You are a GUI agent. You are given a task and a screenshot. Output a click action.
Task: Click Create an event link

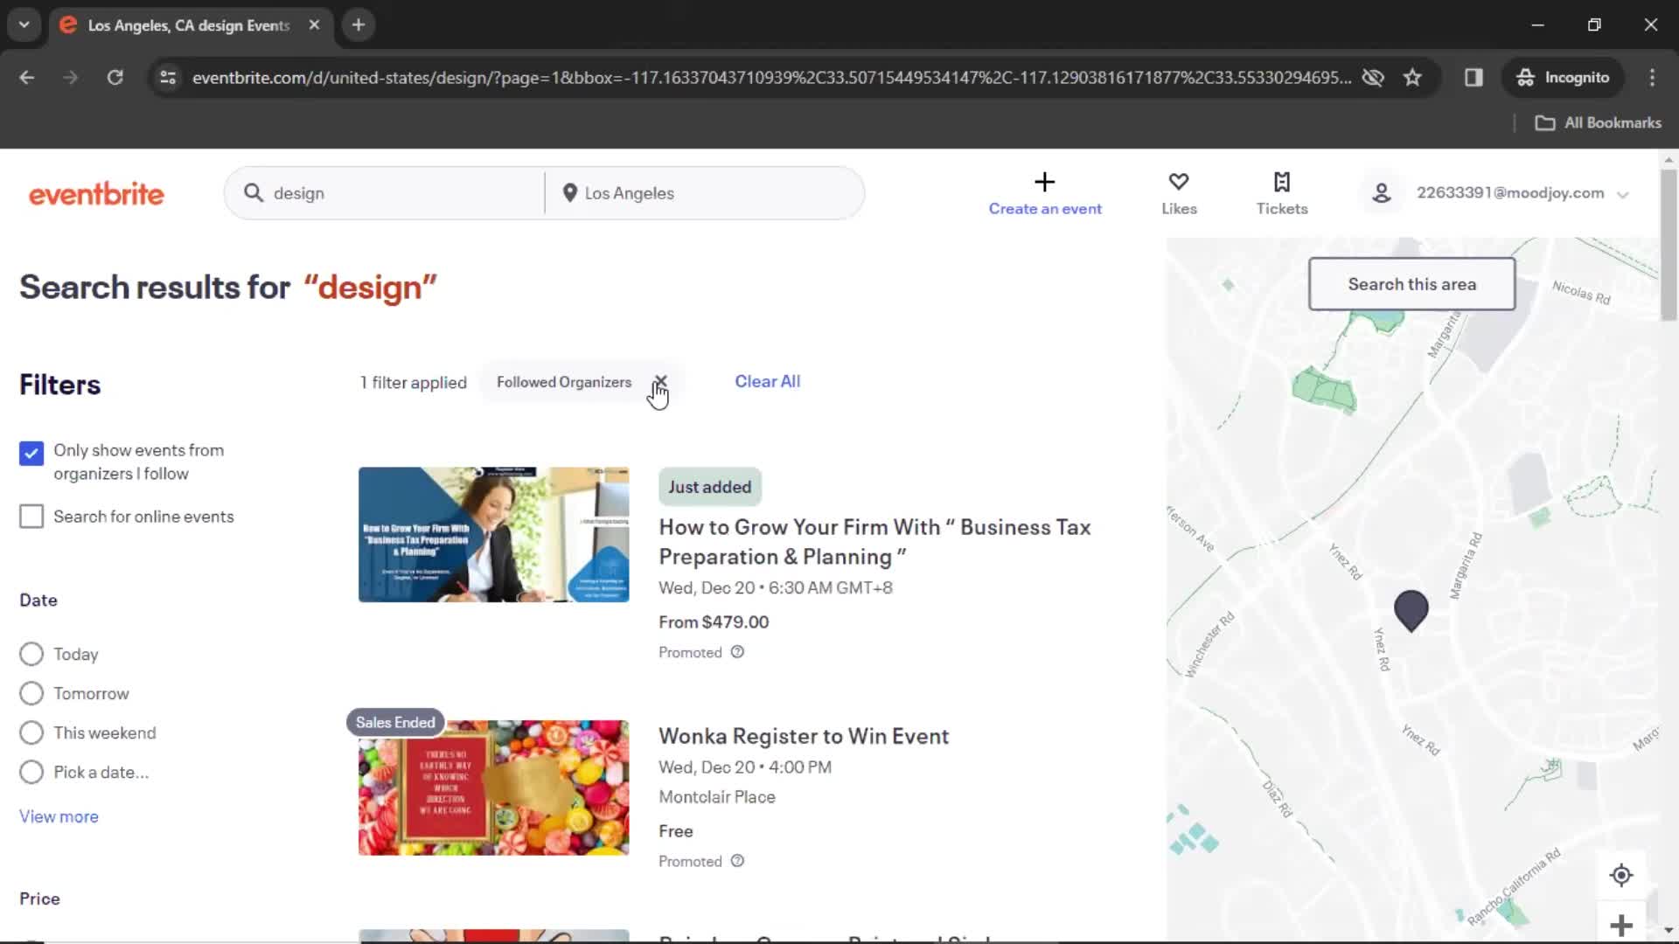[x=1045, y=209]
